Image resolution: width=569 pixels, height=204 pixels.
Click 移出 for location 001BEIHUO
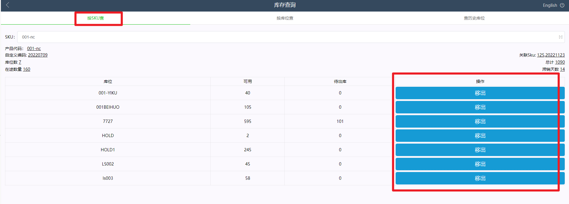[480, 107]
